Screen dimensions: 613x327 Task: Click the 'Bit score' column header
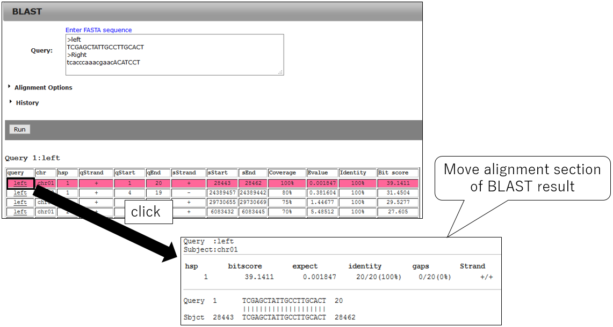pyautogui.click(x=398, y=173)
